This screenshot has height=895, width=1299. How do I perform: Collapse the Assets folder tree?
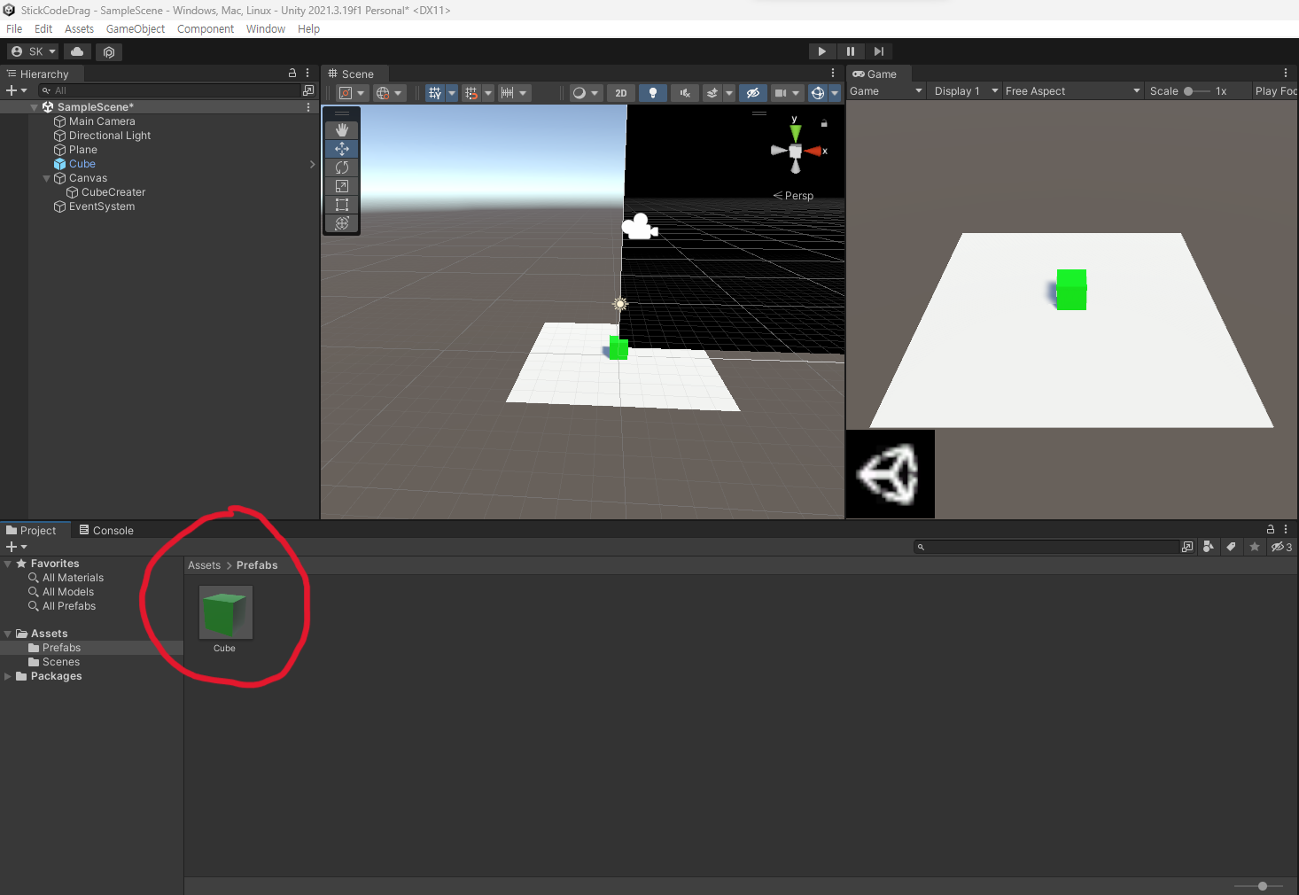point(8,634)
